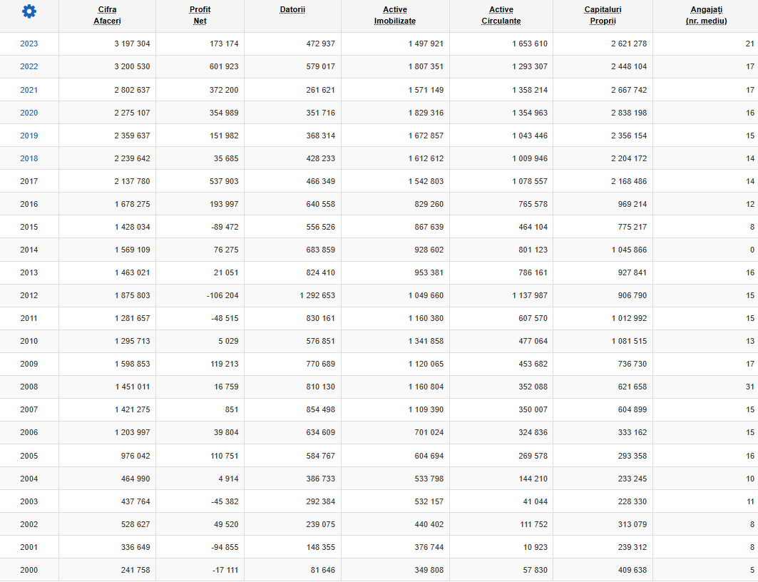Click net profit value 537 903
The image size is (758, 582).
click(224, 181)
